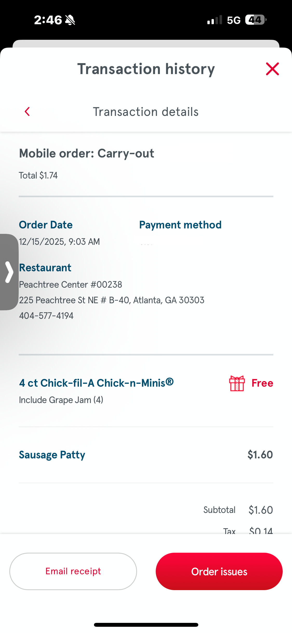Go back with the red chevron
The image size is (292, 633).
[27, 111]
